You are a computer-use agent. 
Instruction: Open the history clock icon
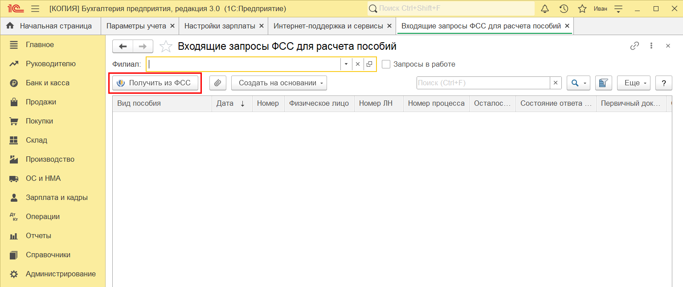(x=564, y=9)
